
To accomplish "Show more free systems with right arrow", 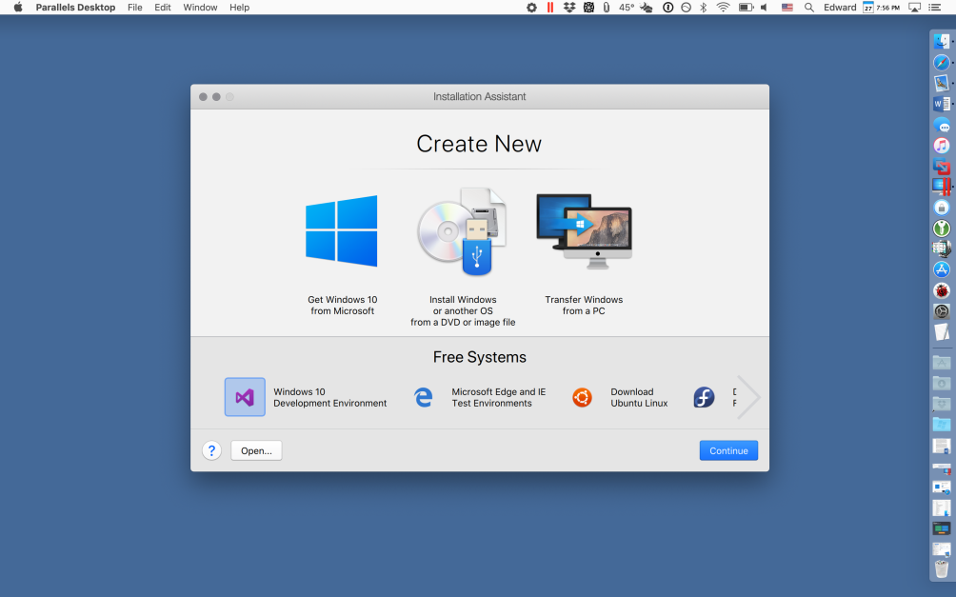I will 748,398.
